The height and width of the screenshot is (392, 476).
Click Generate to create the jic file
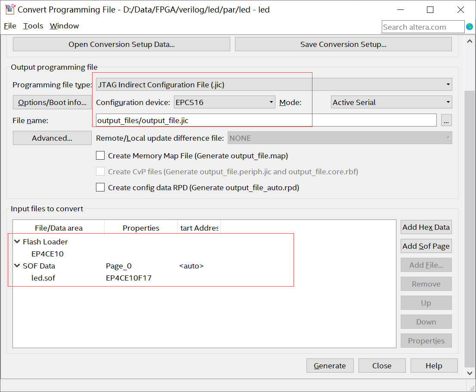pos(330,366)
